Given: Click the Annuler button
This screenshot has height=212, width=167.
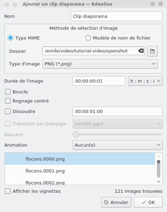Looking at the screenshot, I should (x=116, y=202).
